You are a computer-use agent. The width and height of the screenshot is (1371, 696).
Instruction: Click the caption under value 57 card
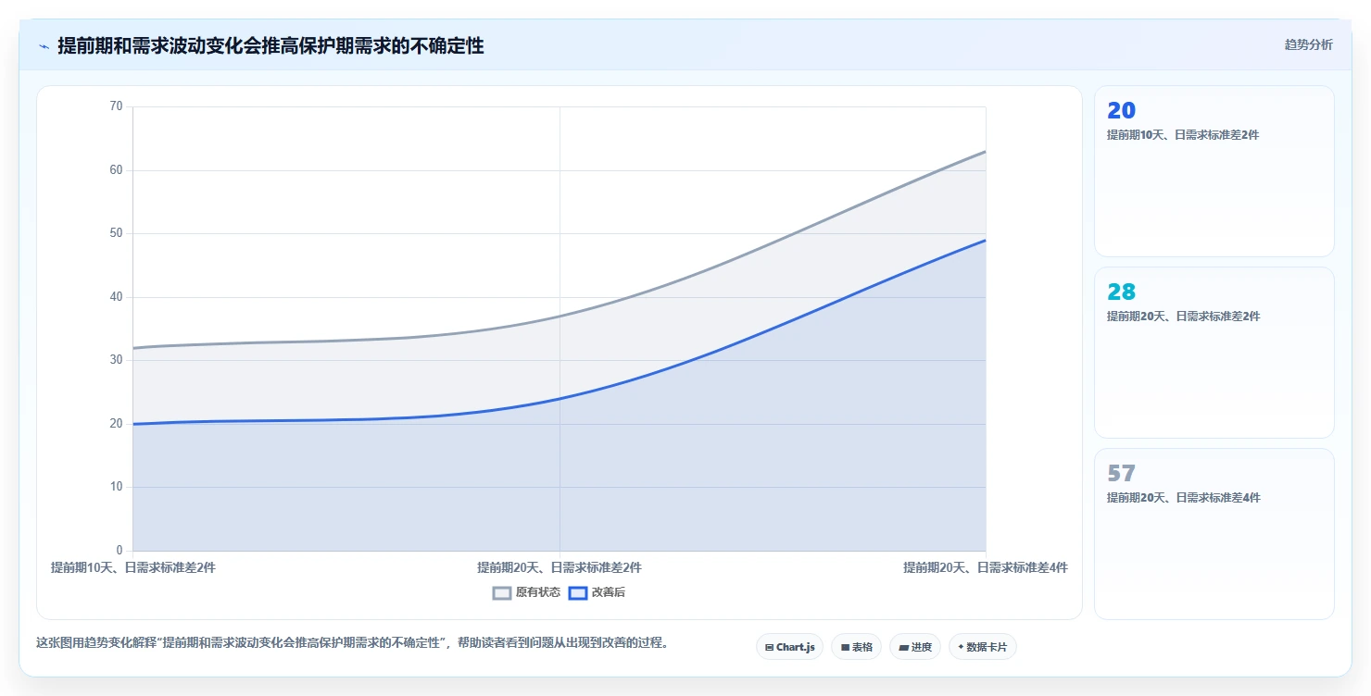pos(1183,498)
